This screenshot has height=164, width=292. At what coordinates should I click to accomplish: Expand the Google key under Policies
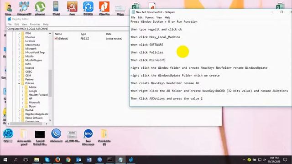(x=22, y=91)
